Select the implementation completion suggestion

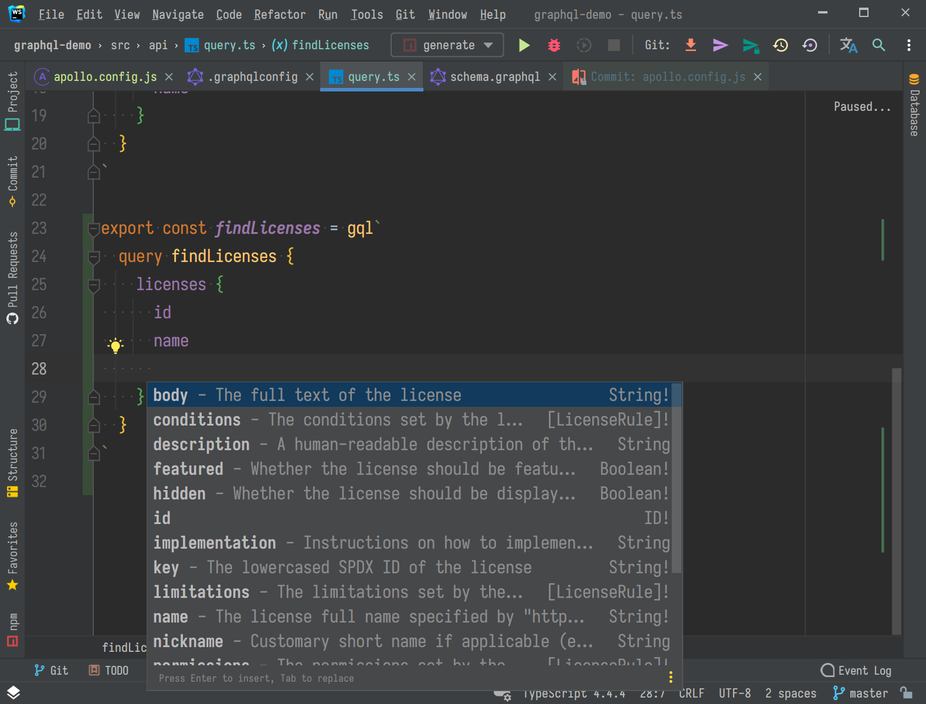click(409, 542)
